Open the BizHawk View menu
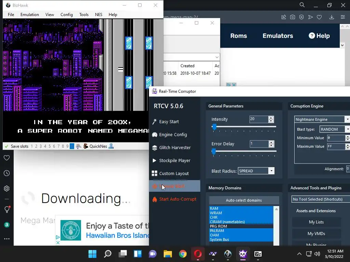This screenshot has width=350, height=262. point(50,14)
